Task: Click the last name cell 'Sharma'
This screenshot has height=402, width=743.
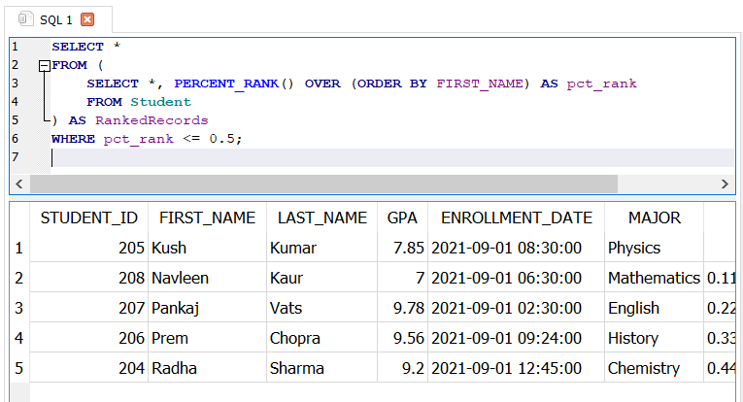Action: 322,368
